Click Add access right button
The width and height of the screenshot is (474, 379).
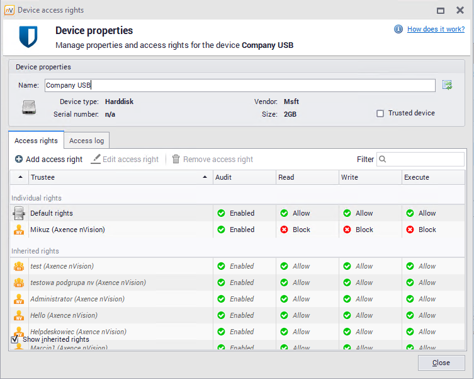point(48,160)
